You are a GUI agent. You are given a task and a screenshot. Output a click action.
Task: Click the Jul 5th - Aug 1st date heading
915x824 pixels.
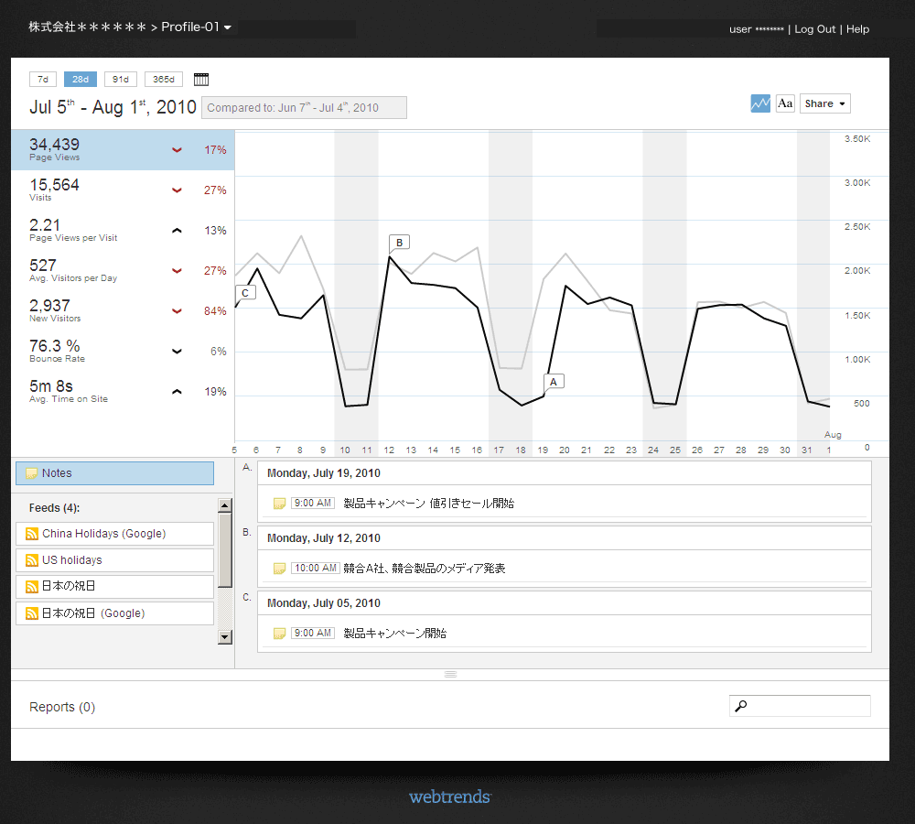[x=113, y=107]
